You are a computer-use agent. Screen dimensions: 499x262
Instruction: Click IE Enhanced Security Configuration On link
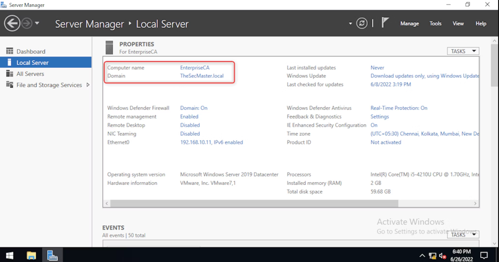(374, 125)
